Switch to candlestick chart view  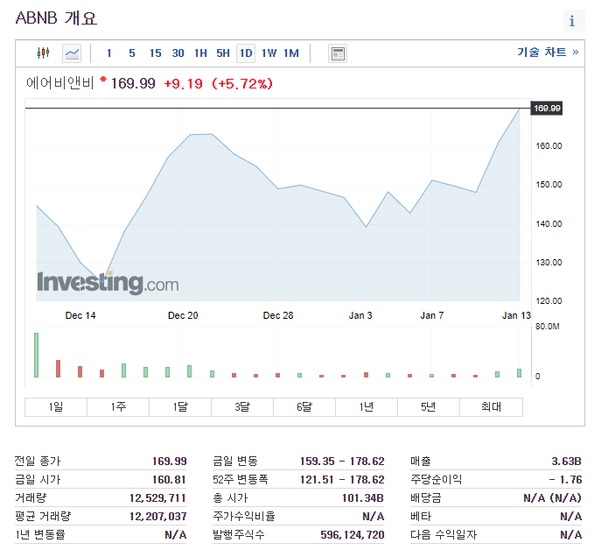coord(44,53)
